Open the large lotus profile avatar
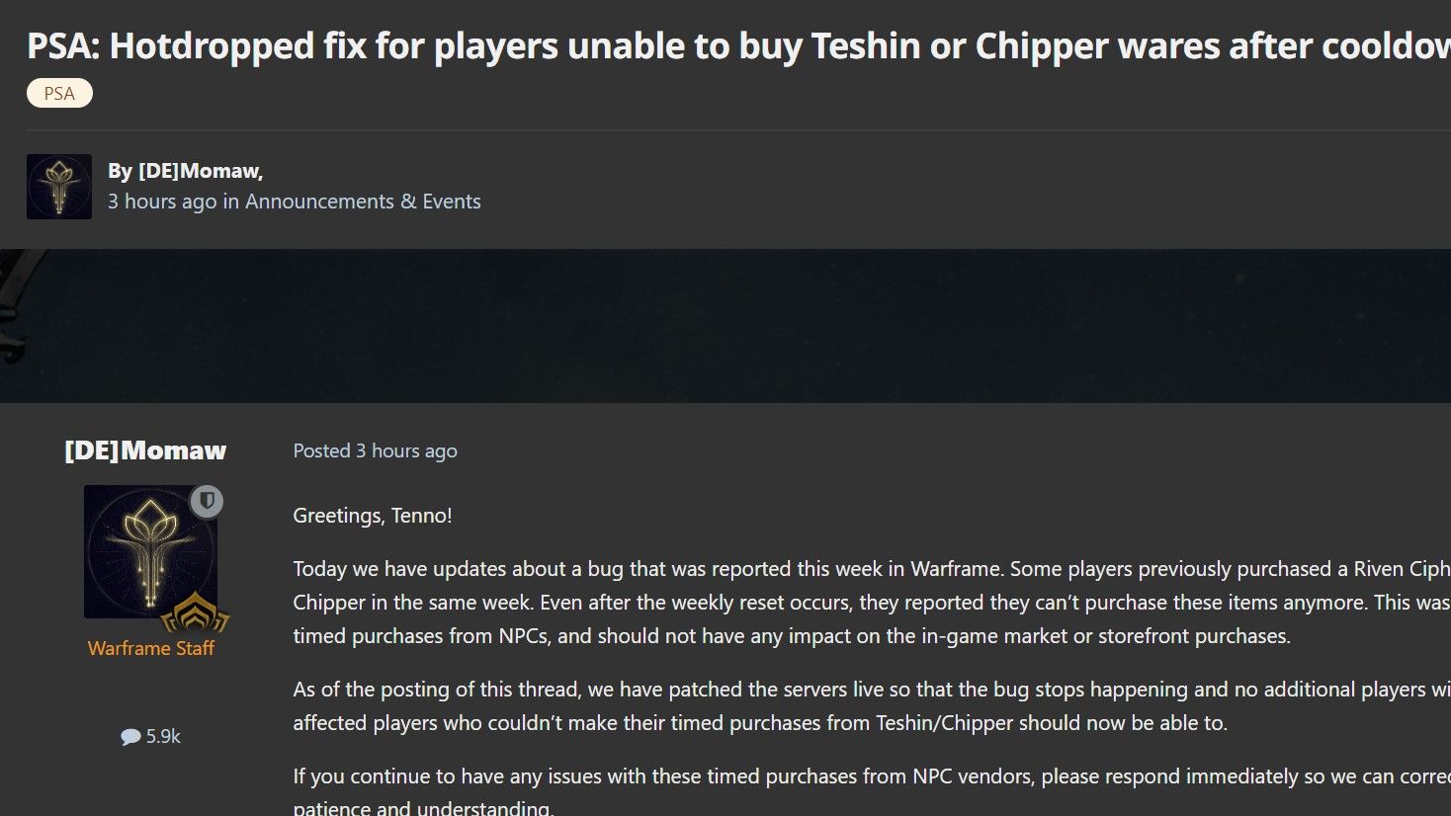The height and width of the screenshot is (816, 1451). pos(150,551)
